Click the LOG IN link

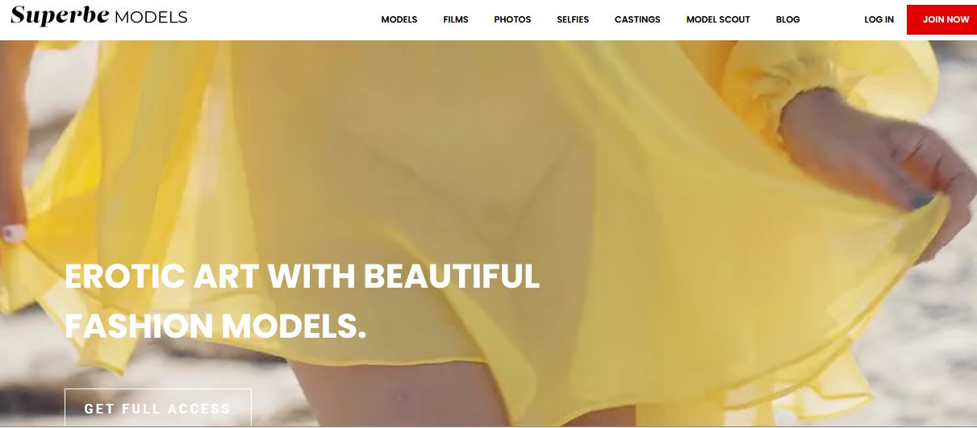pos(879,19)
